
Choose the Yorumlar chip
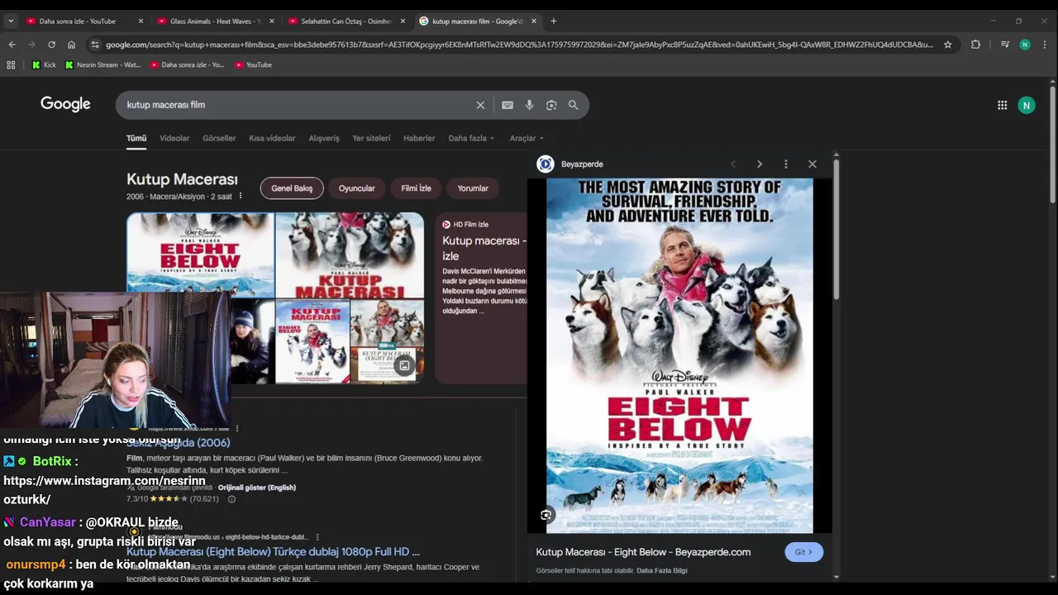tap(473, 188)
